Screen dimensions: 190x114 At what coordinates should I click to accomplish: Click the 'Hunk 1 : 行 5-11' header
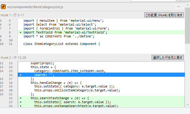point(12,15)
